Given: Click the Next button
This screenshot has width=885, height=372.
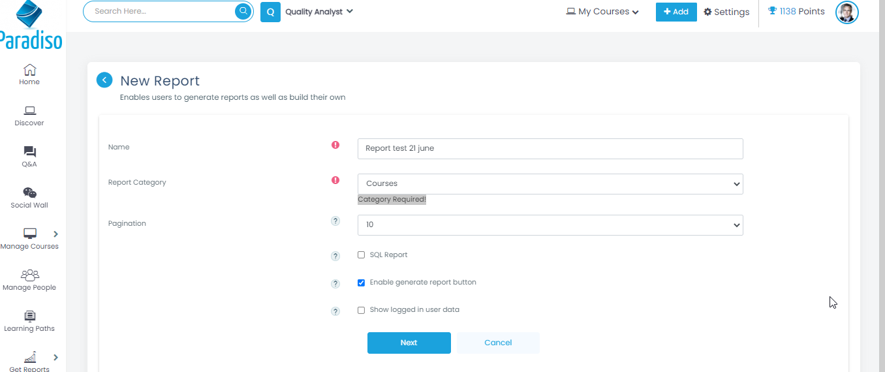Looking at the screenshot, I should 409,343.
